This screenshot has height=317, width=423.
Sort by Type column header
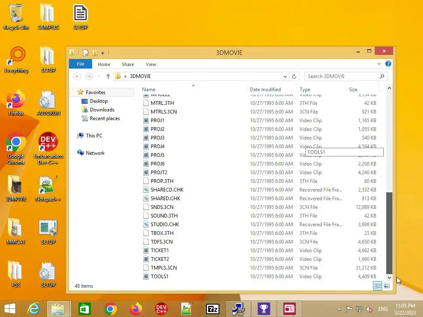321,90
